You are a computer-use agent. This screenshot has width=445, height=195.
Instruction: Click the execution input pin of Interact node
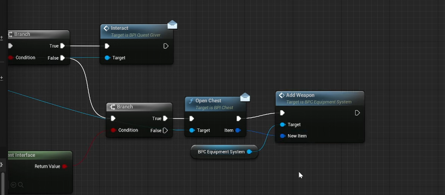coord(107,46)
